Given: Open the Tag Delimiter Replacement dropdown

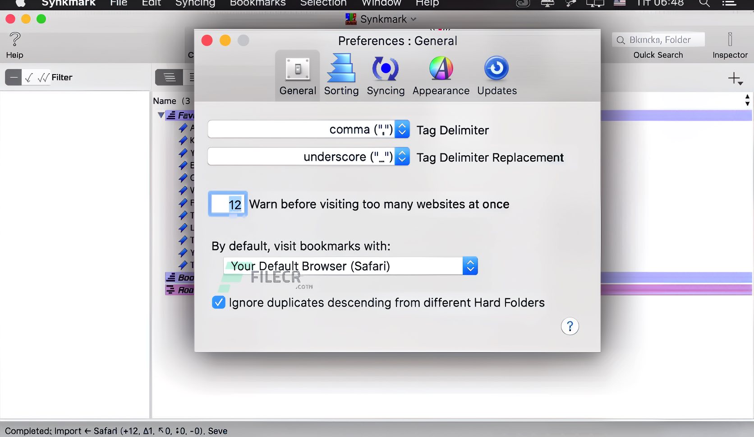Looking at the screenshot, I should pos(401,157).
